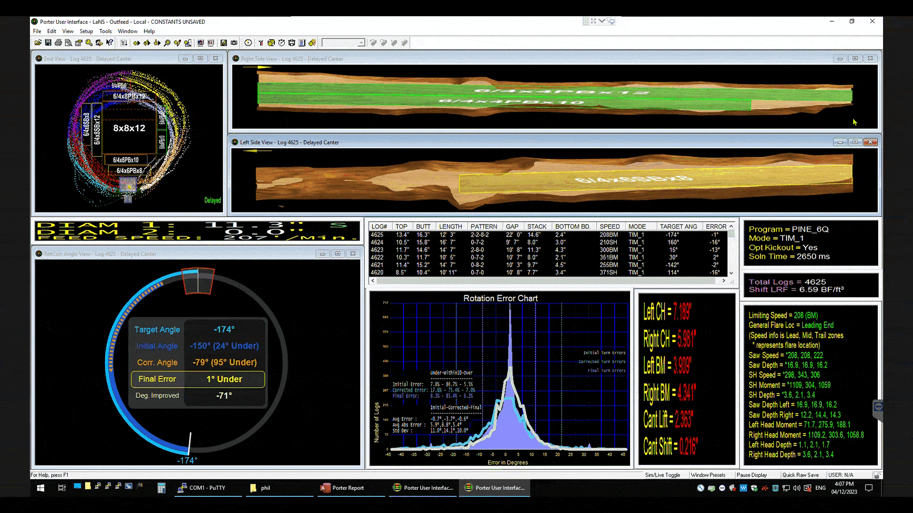Click the network icon in the system tray
The height and width of the screenshot is (513, 913).
click(786, 488)
